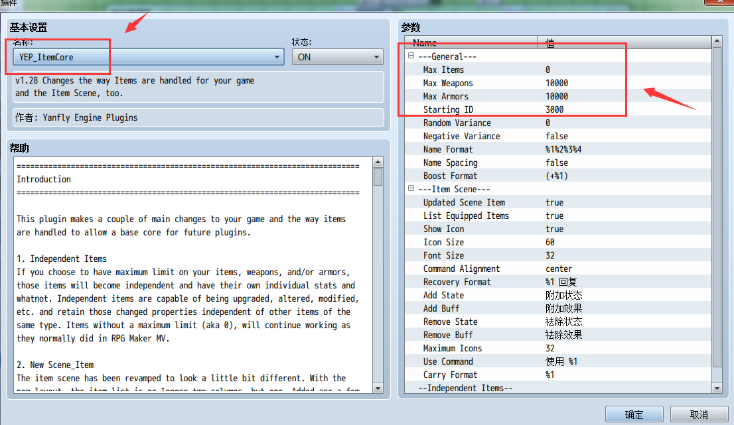Select the Negative Variance parameter row
Viewport: 734px width, 425px height.
pyautogui.click(x=558, y=136)
